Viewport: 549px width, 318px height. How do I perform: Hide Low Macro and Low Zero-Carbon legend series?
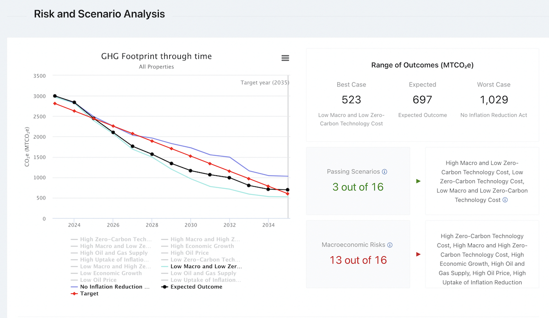[x=205, y=266]
